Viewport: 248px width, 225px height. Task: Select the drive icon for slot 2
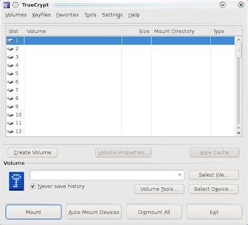tap(10, 49)
